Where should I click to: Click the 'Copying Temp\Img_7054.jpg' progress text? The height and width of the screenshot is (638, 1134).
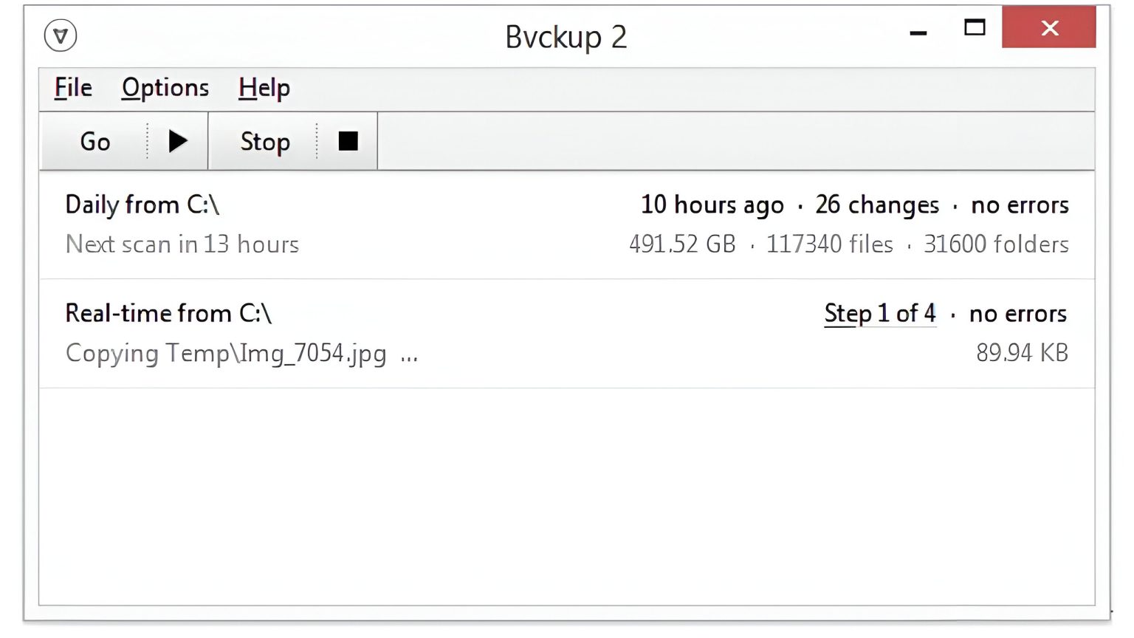(226, 354)
